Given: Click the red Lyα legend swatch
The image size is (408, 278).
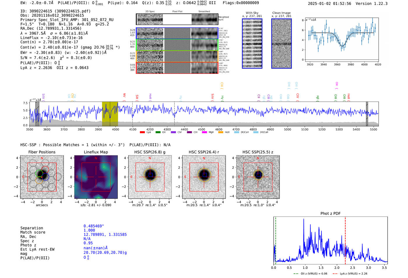Looking at the screenshot, I should point(142,132).
